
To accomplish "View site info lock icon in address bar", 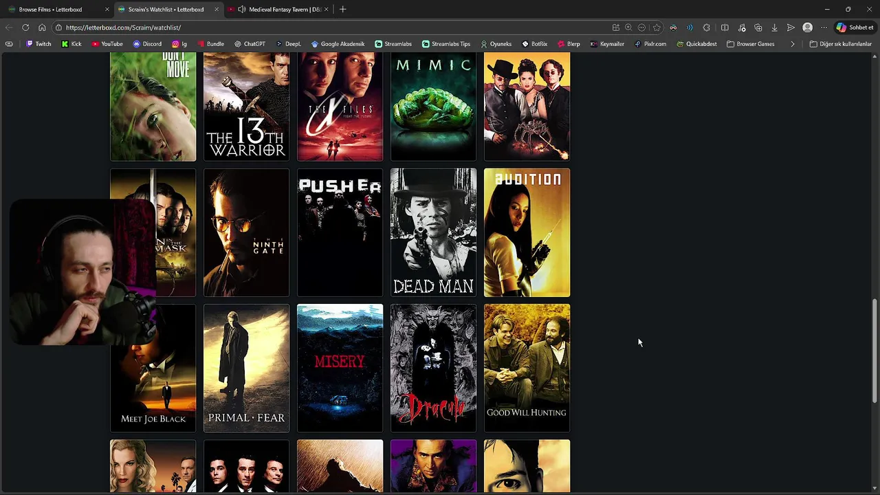I will [59, 27].
